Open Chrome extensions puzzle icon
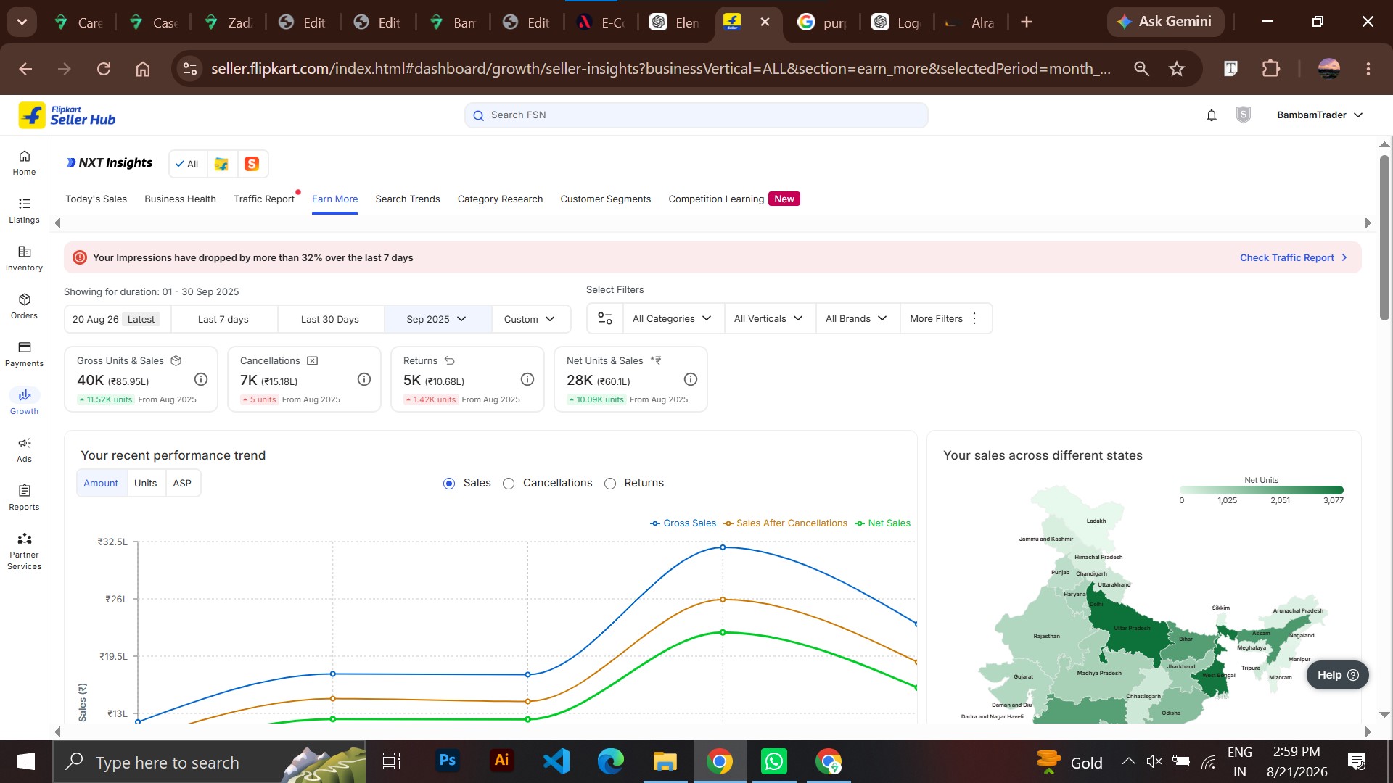Viewport: 1393px width, 783px height. (1270, 69)
